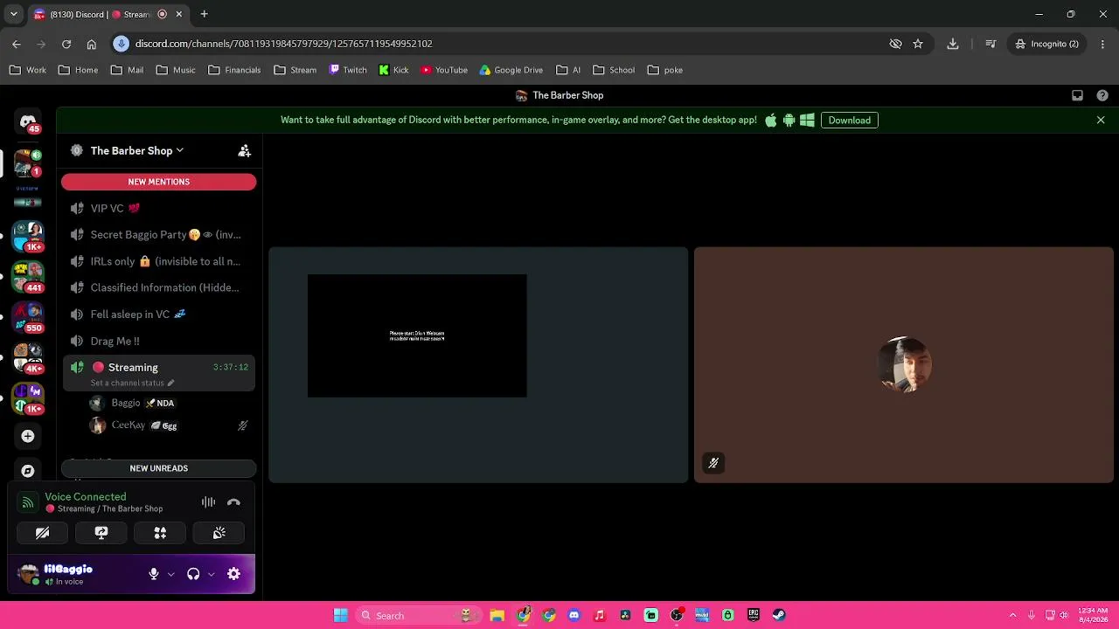
Task: Open the Financials bookmarks folder
Action: point(234,70)
